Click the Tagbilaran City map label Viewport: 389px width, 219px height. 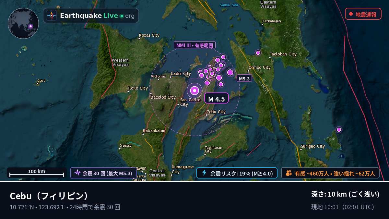(214, 149)
